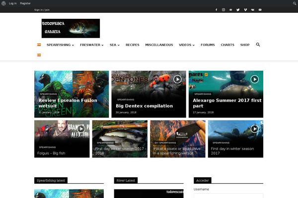Expand the FRESWATER menu
Viewport: 298px width, 198px height.
92,45
